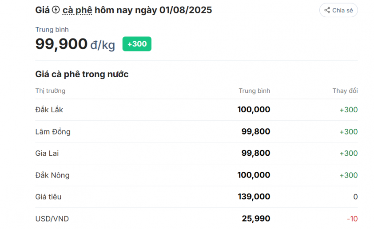Click the green +300 badge
The image size is (374, 229).
[x=137, y=44]
